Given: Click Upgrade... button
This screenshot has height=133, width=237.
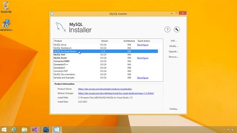Looking at the screenshot, I should point(174,52).
